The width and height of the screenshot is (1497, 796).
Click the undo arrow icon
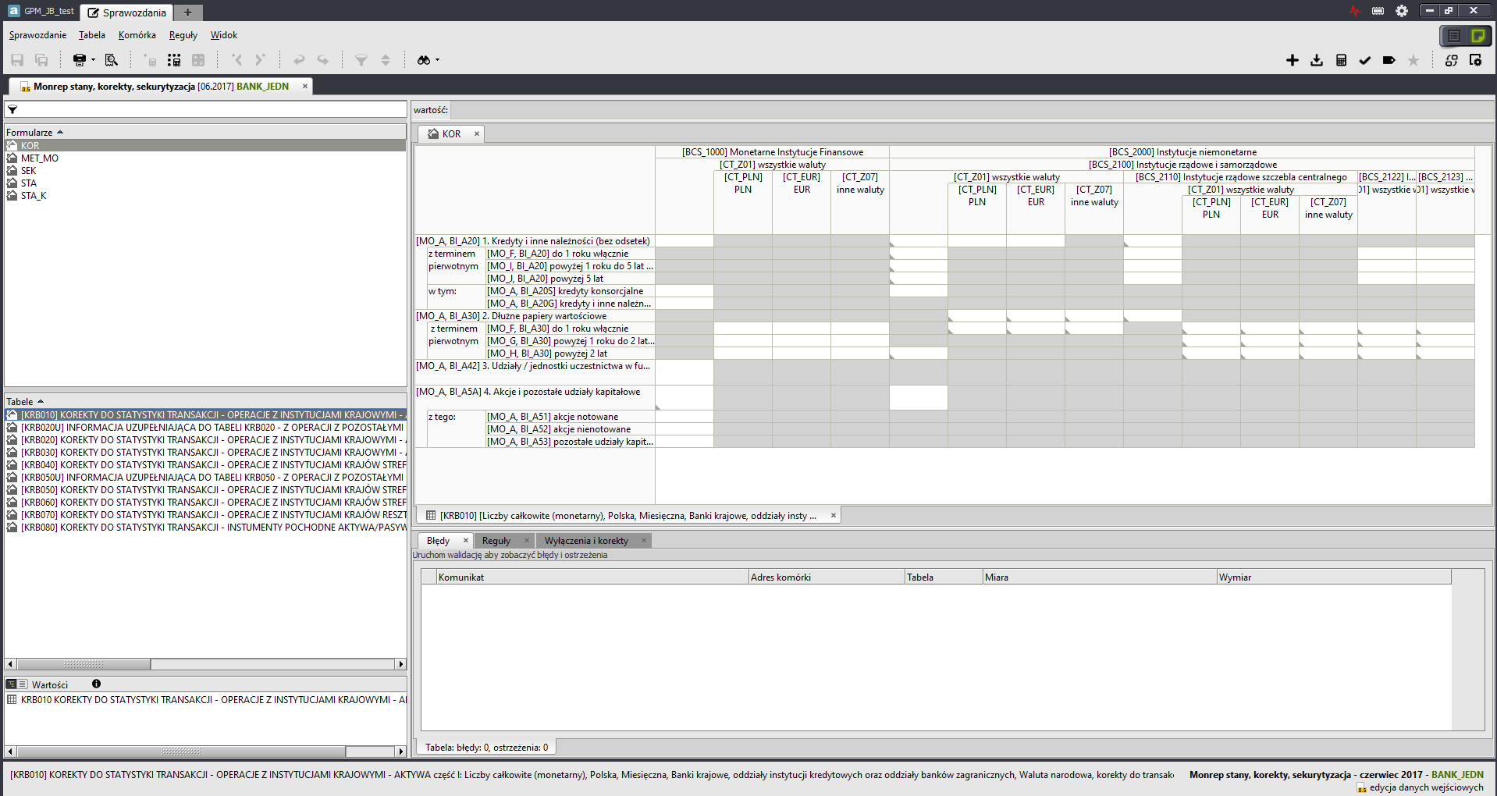click(299, 60)
